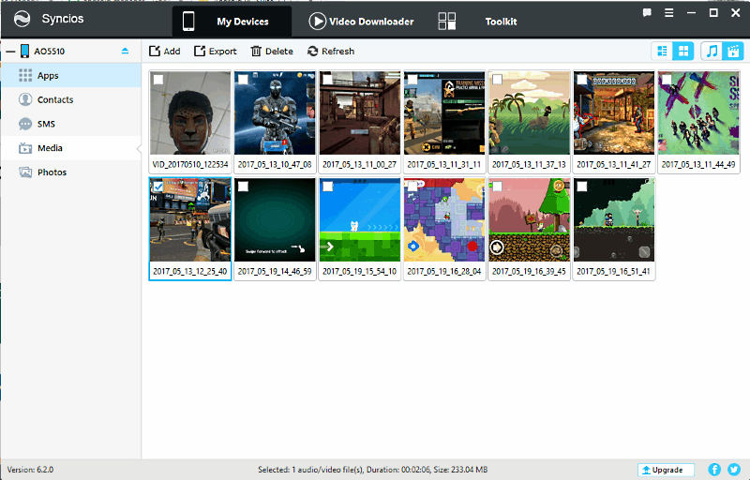750x480 pixels.
Task: Select the 2017_05_13_10_47_08 robot thumbnail
Action: tap(275, 113)
